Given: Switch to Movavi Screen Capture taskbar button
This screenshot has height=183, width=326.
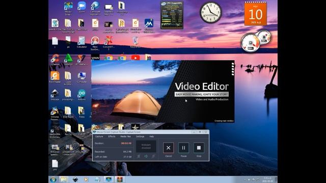Looking at the screenshot, I should [108, 179].
